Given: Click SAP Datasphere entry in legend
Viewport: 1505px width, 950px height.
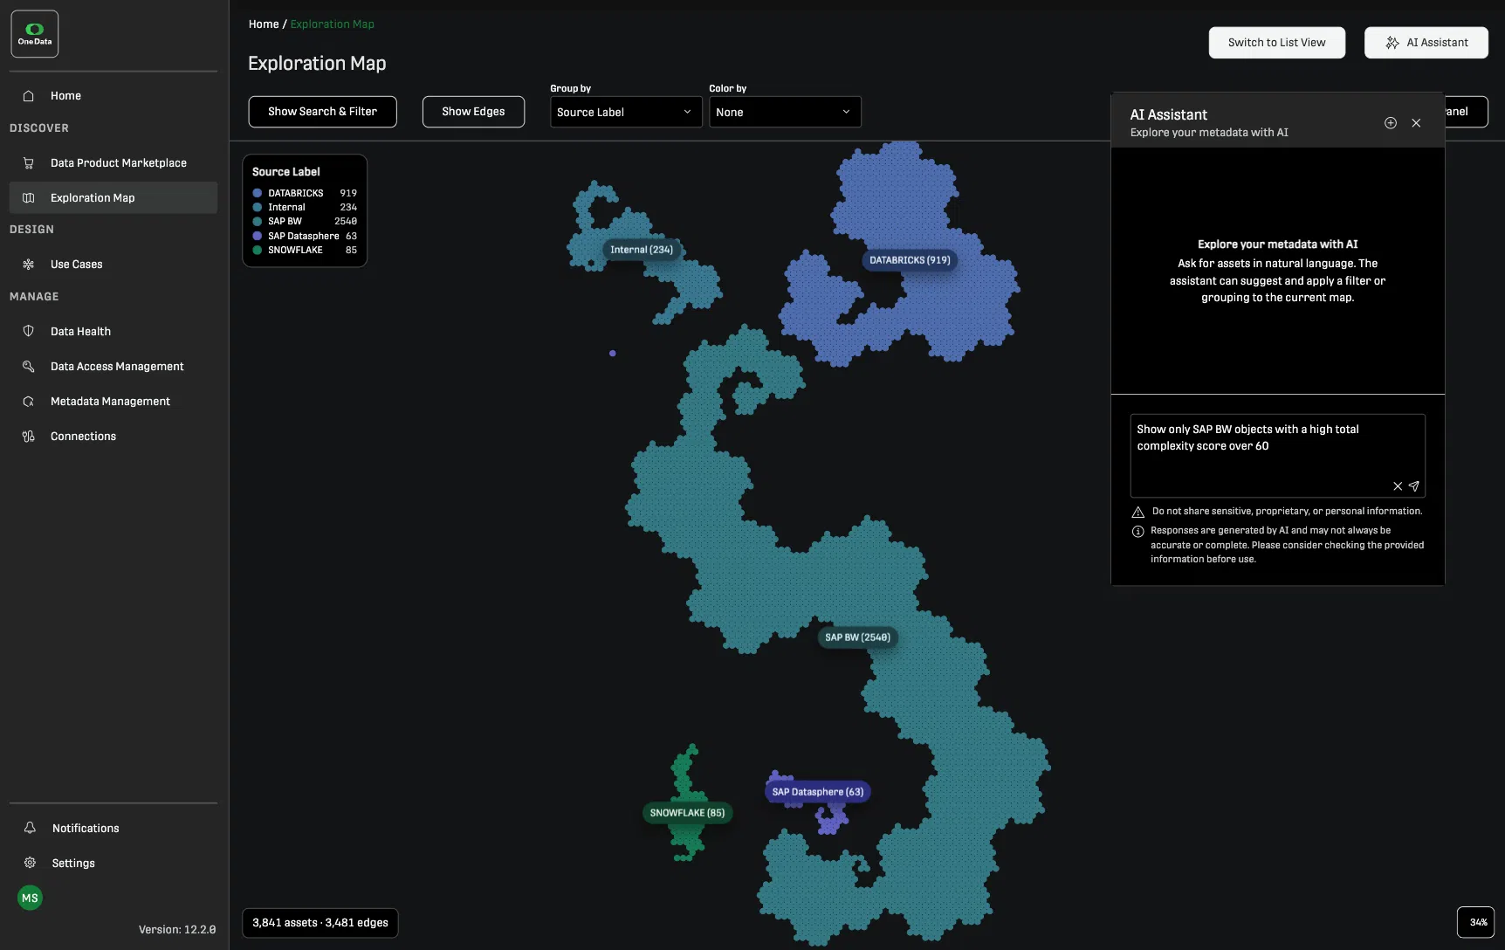Looking at the screenshot, I should point(305,237).
